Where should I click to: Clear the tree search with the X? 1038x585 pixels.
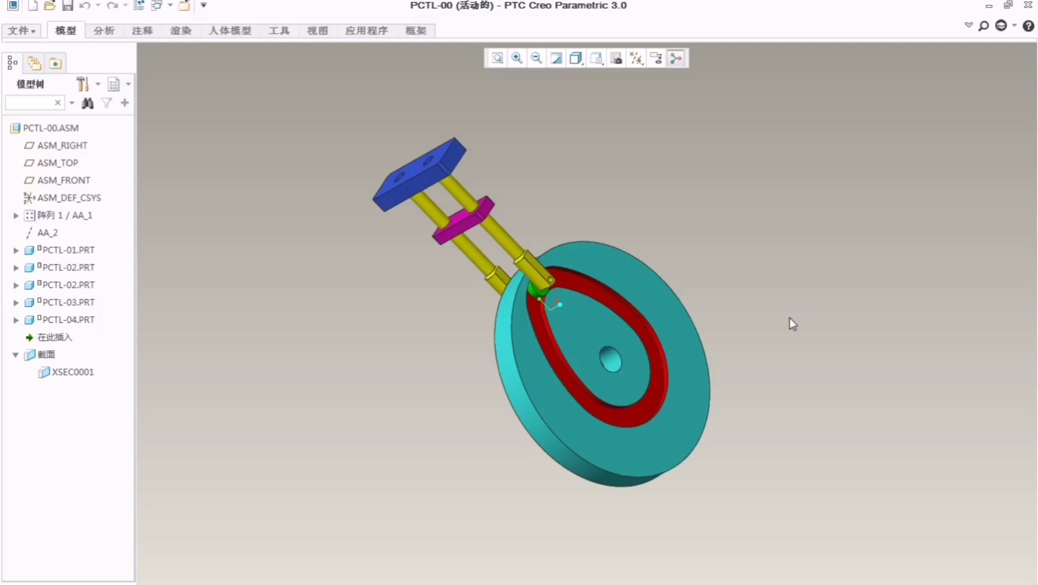(x=58, y=103)
